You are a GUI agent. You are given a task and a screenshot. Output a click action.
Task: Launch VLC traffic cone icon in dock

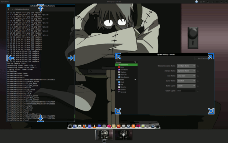tap(94, 126)
